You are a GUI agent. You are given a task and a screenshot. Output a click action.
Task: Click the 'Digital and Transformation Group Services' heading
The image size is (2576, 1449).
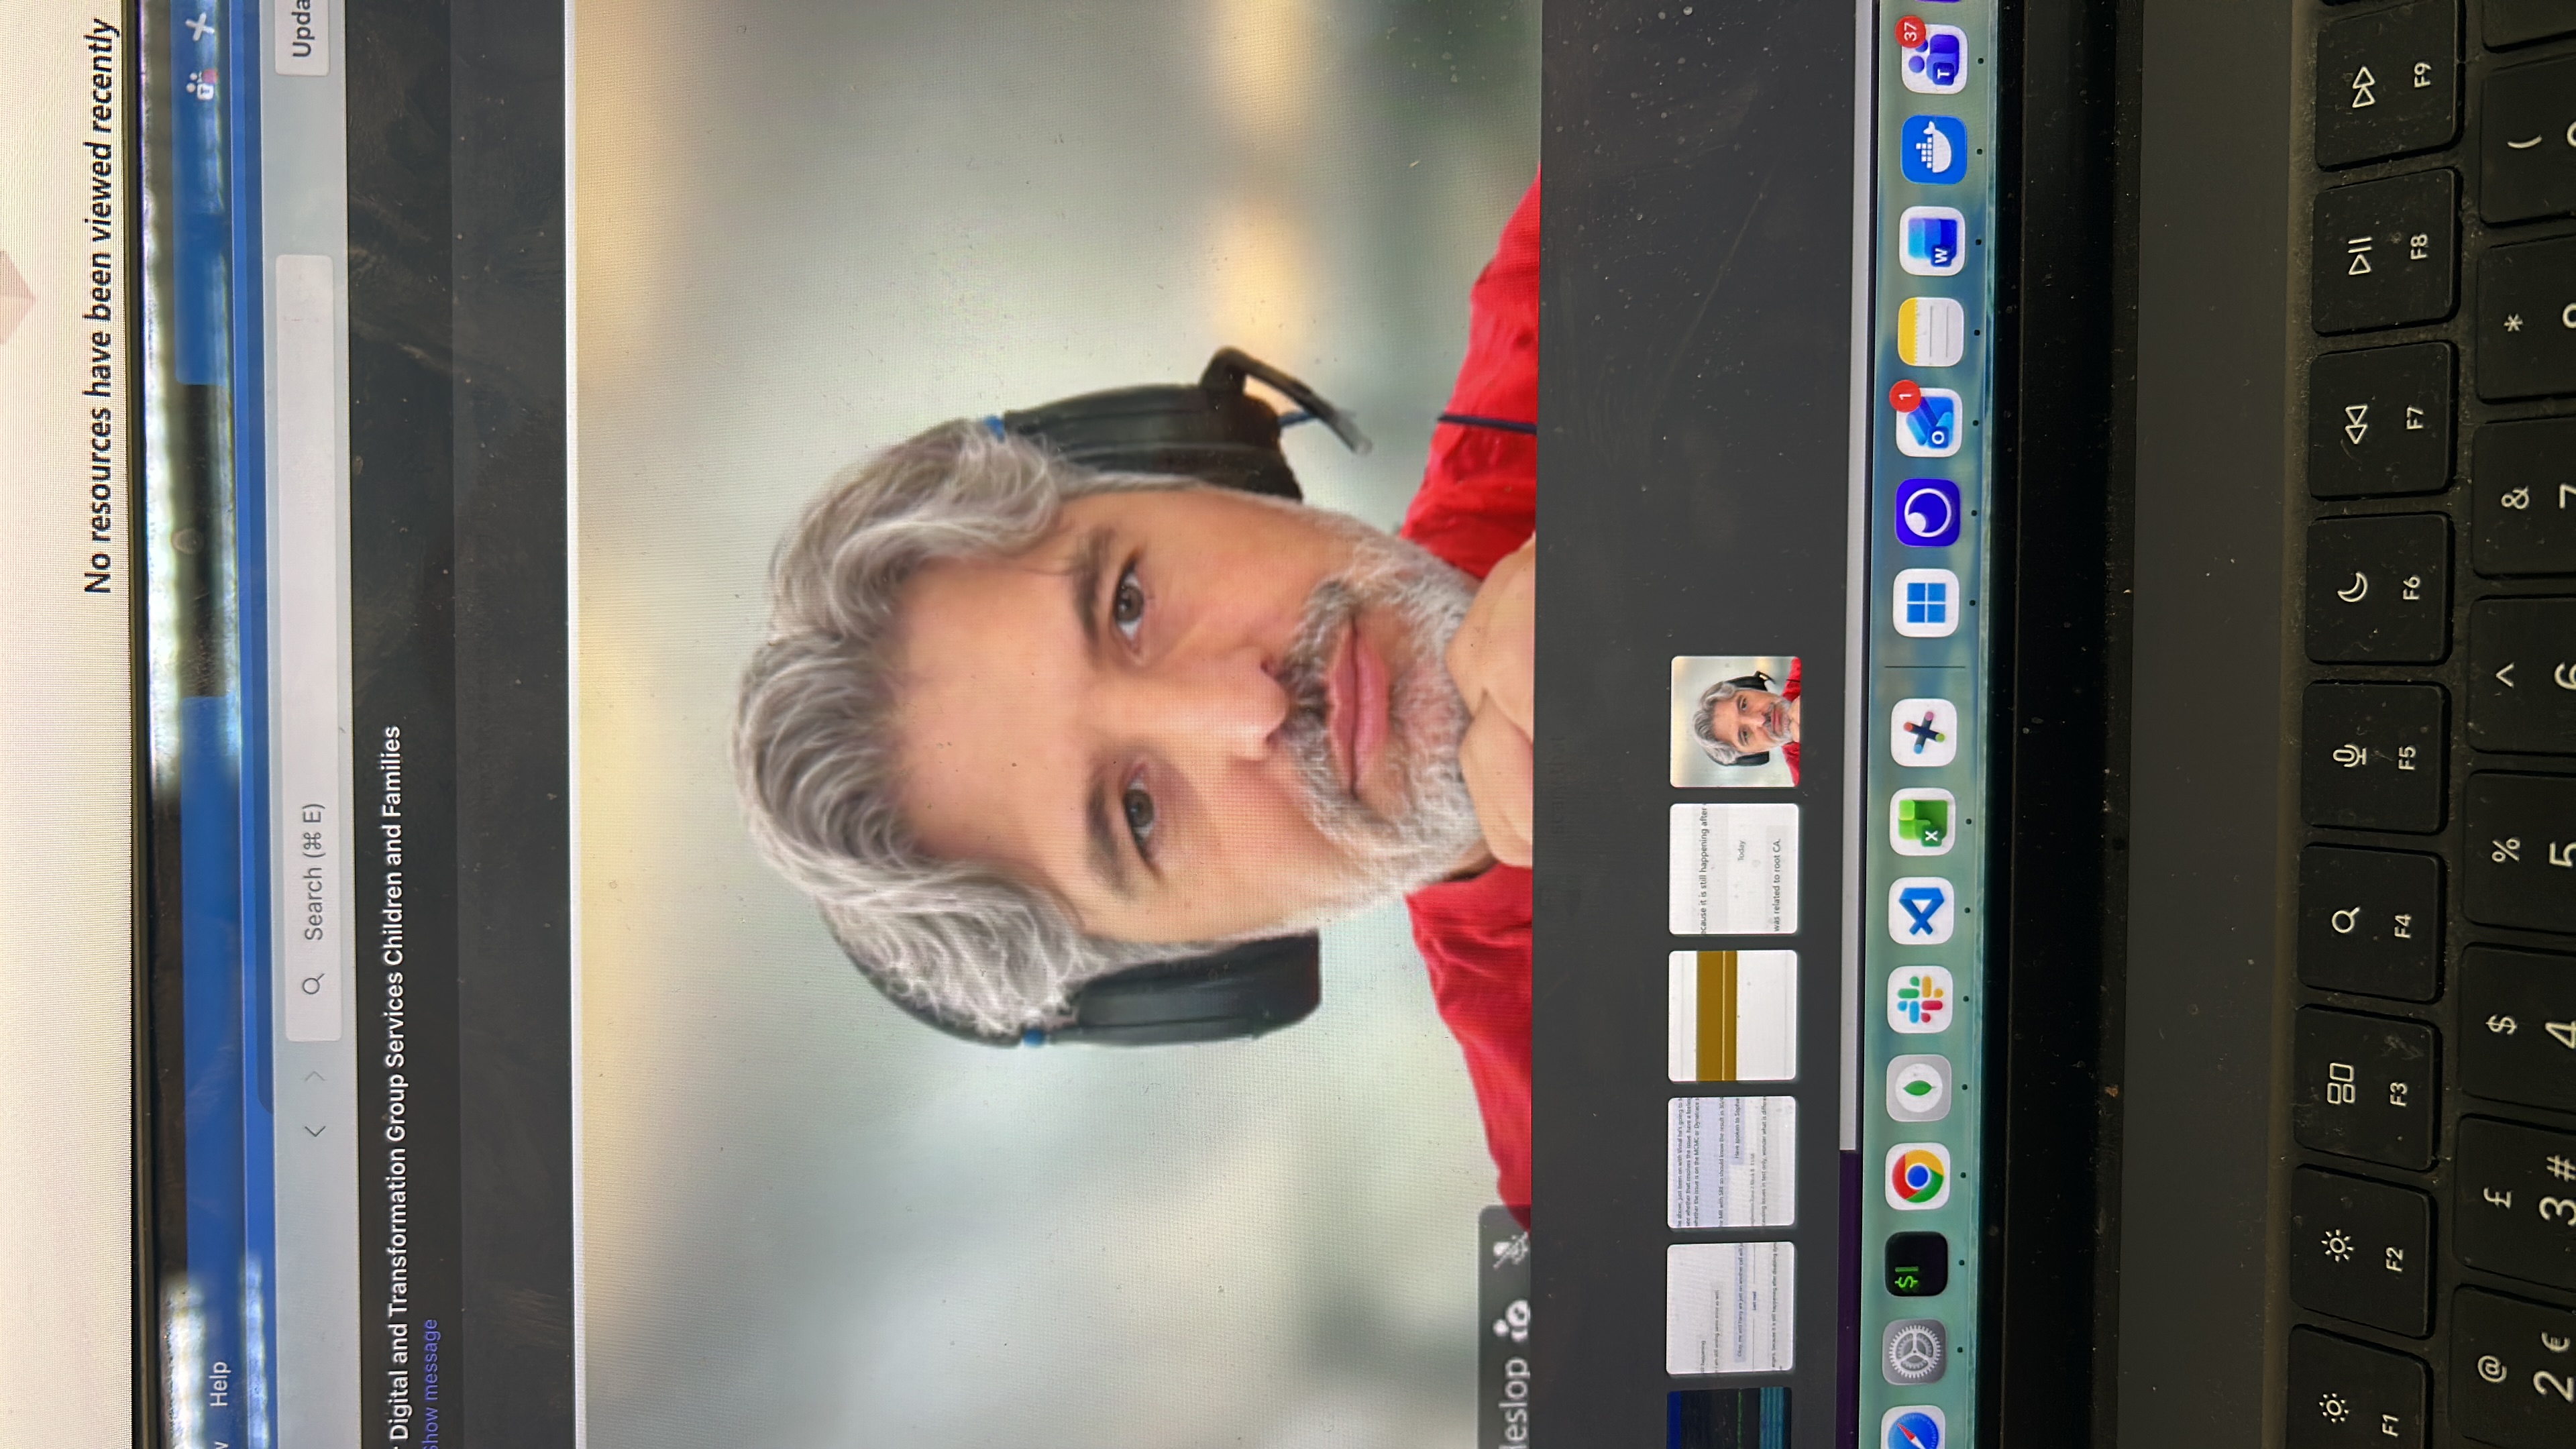396,1083
